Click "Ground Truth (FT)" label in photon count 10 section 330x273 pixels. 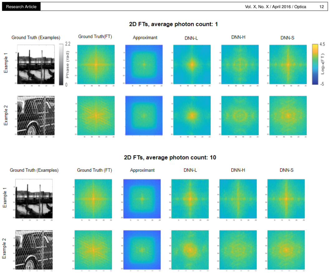click(x=95, y=170)
